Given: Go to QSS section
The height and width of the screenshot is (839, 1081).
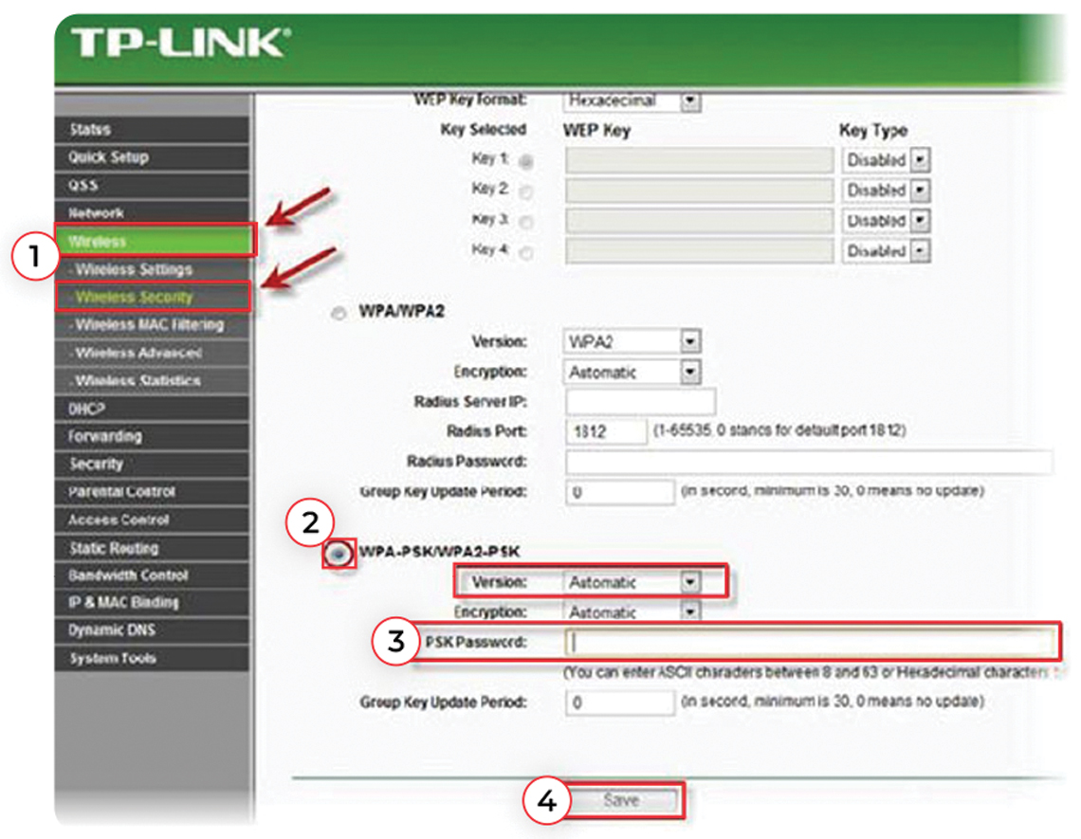Looking at the screenshot, I should [152, 186].
